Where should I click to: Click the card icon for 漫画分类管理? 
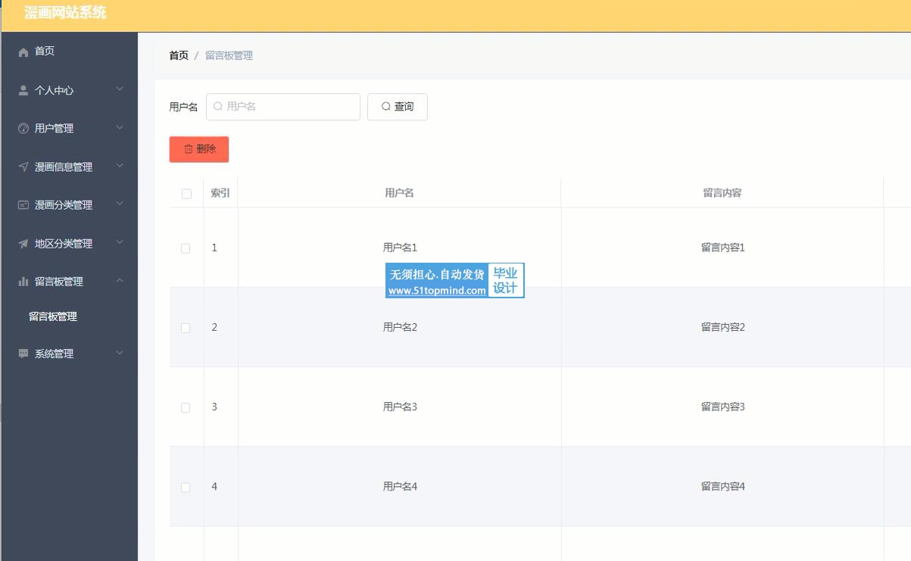click(23, 205)
